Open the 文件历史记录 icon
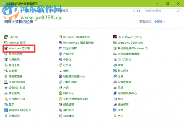This screenshot has width=184, height=131. (x=6, y=99)
